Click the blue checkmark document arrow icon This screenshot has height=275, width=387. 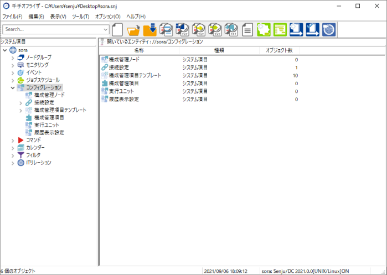[312, 29]
